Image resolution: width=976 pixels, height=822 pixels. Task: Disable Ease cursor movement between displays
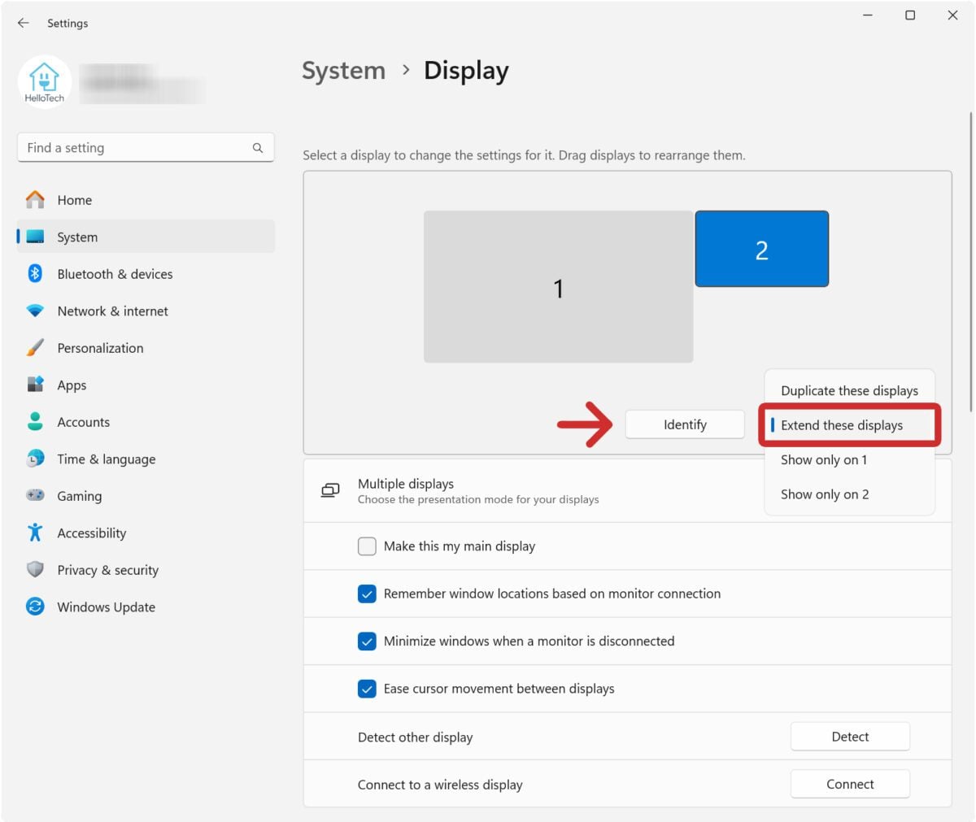(367, 689)
